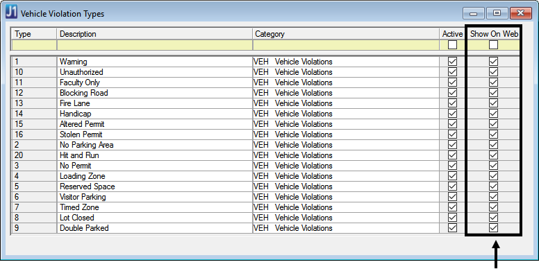This screenshot has height=269, width=539.
Task: Select the Fire Lane description cell
Action: coord(154,103)
